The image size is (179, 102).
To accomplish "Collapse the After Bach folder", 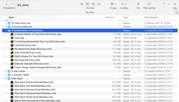I will tap(6, 79).
